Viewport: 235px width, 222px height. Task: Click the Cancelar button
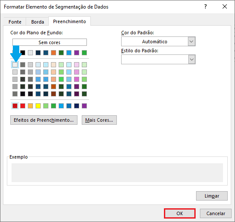(x=215, y=213)
